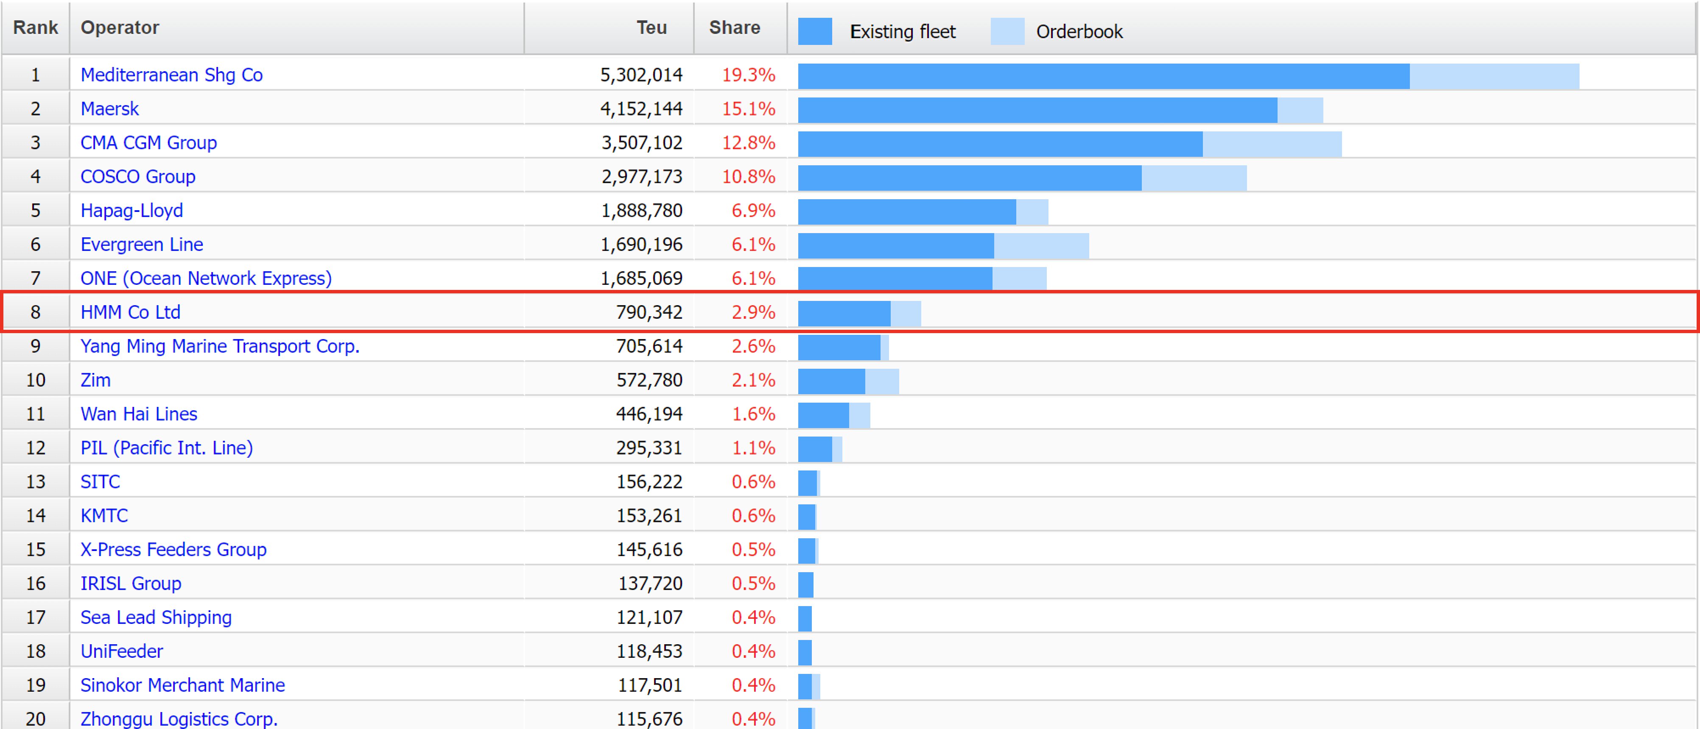Screen dimensions: 1700x729
Task: Click the share value 6.9%
Action: tap(754, 211)
